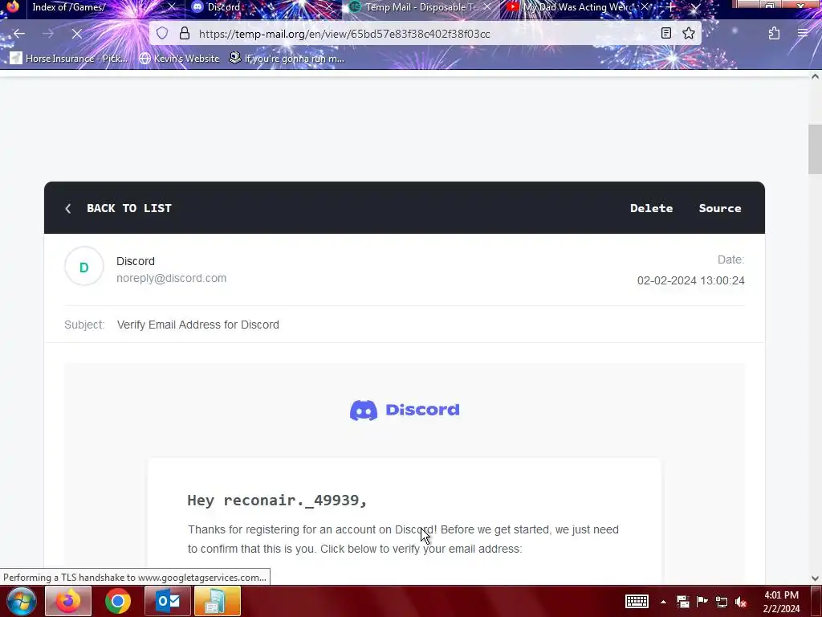This screenshot has width=822, height=617.
Task: Open the on-screen keyboard tray icon
Action: pos(637,601)
